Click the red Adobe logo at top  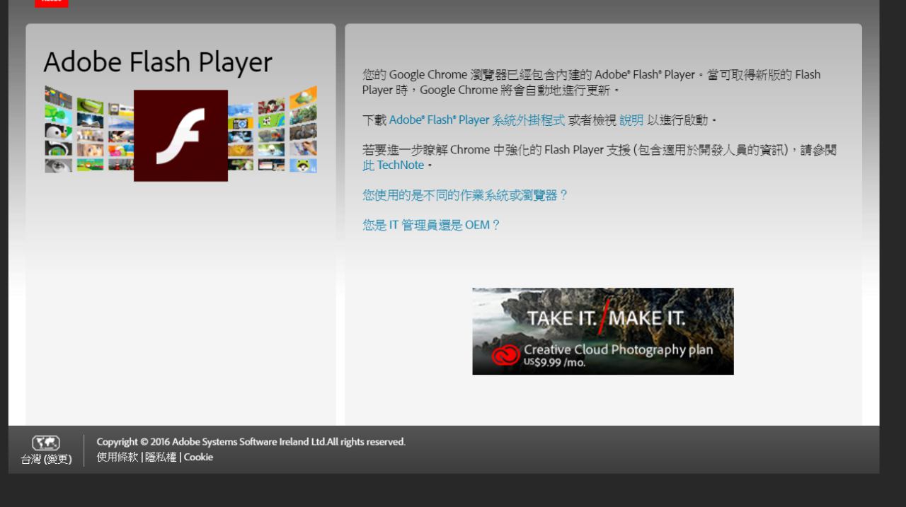click(52, 4)
